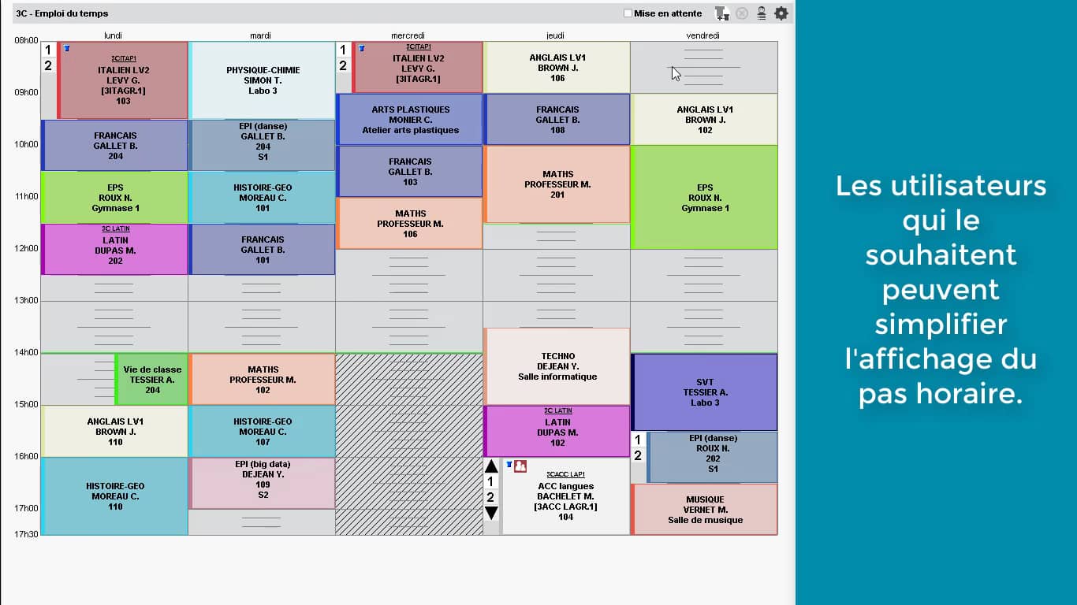Select Tuesday FRANCAIS course in room 101
Viewport: 1077px width, 605px height.
(x=263, y=250)
